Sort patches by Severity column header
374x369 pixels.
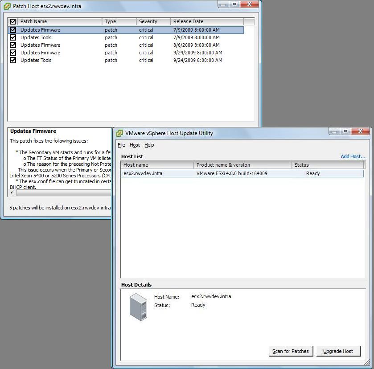click(x=153, y=21)
